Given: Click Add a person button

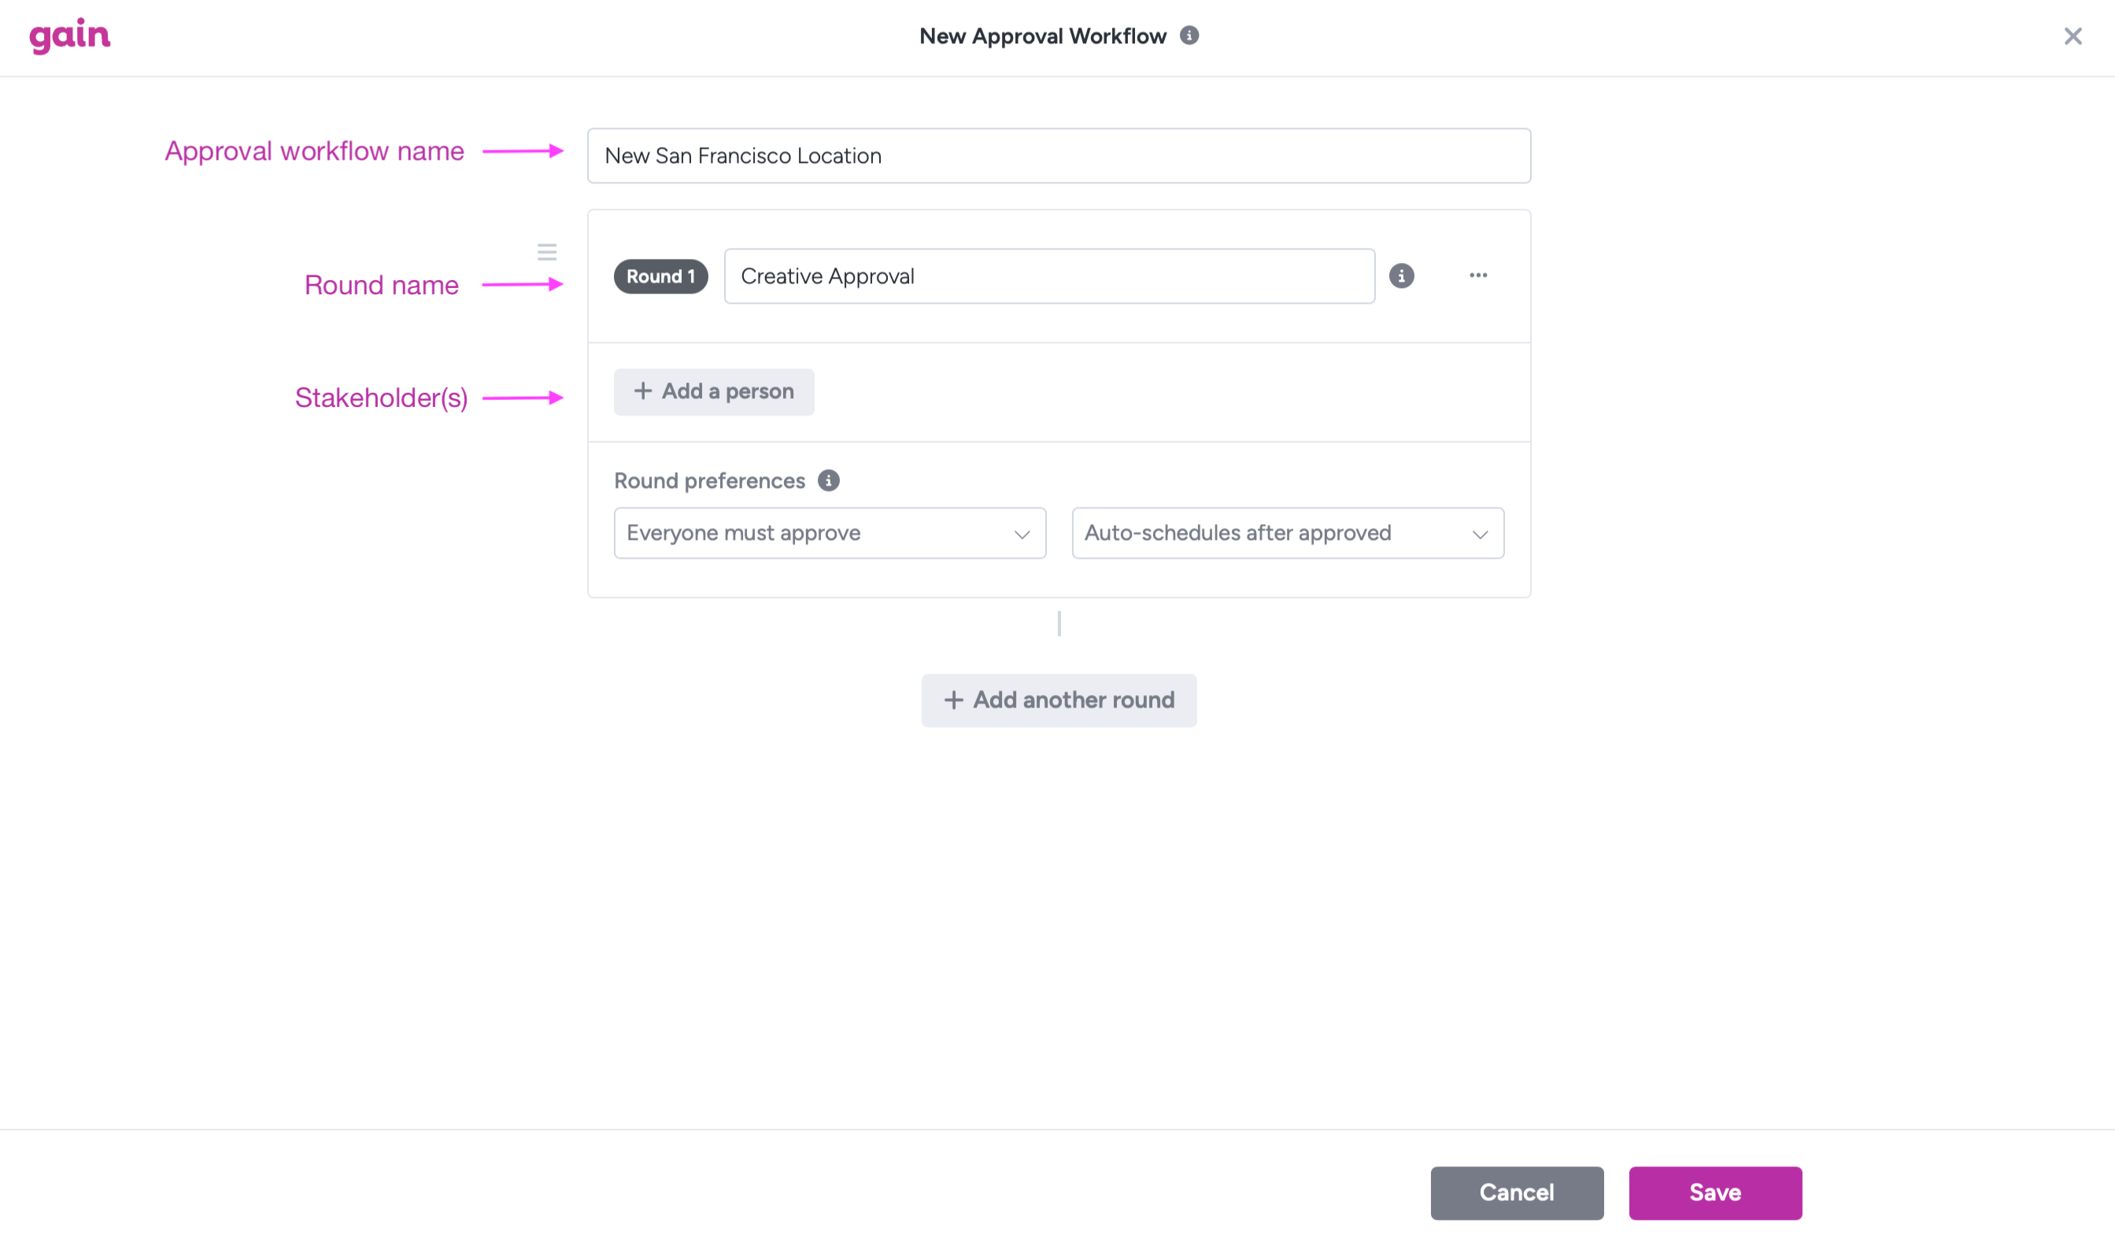Looking at the screenshot, I should [714, 391].
